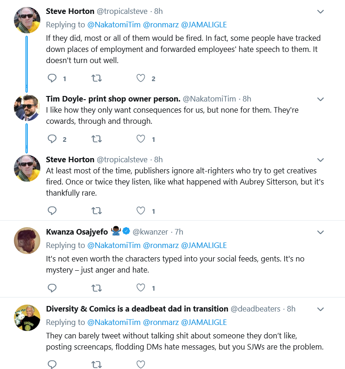Screen dimensions: 345x369
Task: View Tim Doyle's avatar image
Action: pos(27,108)
